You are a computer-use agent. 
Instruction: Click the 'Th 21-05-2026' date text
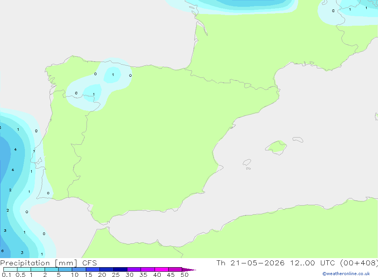251,263
